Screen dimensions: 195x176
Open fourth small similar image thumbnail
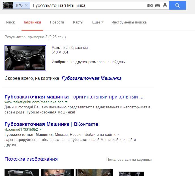point(132,174)
